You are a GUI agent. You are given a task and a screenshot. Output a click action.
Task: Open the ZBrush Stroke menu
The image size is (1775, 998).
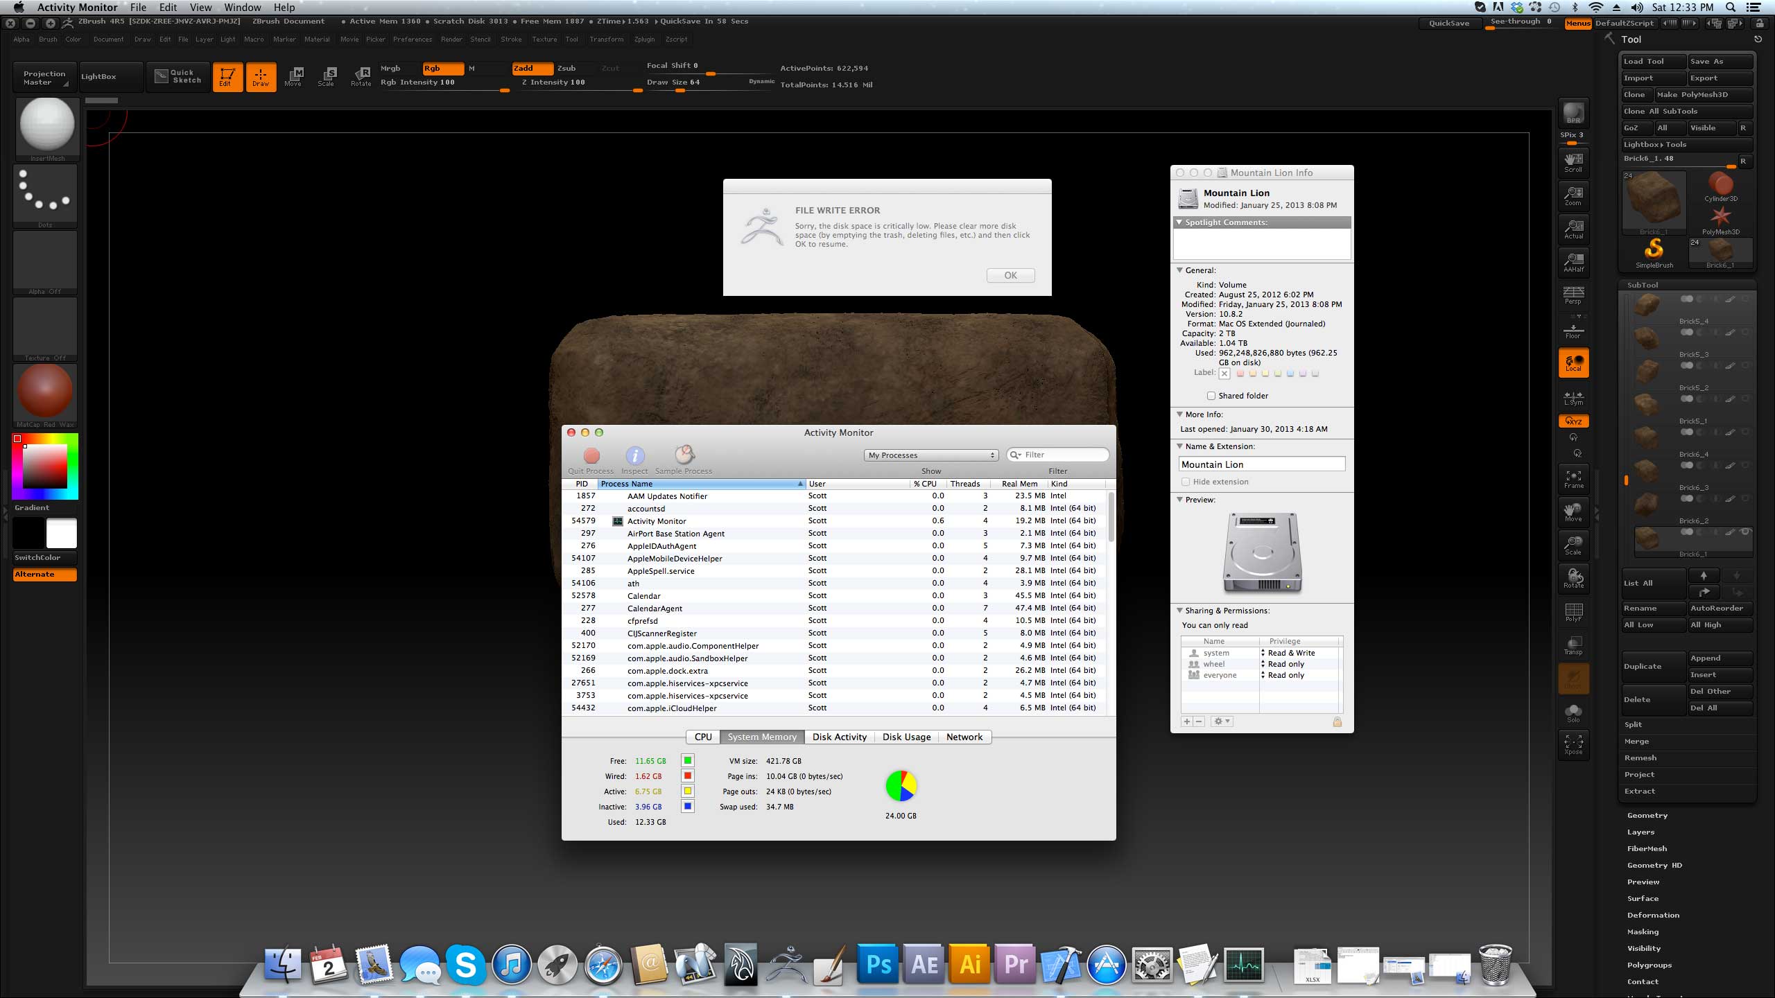[511, 40]
